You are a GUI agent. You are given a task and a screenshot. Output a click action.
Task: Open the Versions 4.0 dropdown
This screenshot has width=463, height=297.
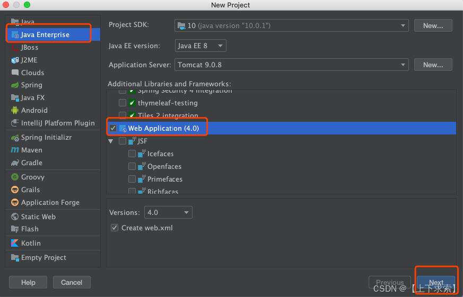(168, 212)
